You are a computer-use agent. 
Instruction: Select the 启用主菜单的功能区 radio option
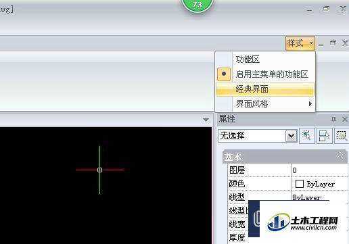pyautogui.click(x=265, y=74)
